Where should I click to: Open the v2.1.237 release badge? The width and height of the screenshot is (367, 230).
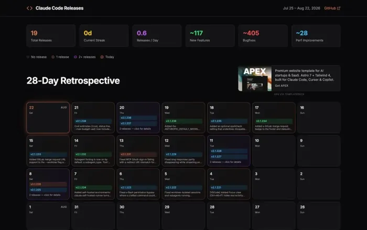[138, 123]
